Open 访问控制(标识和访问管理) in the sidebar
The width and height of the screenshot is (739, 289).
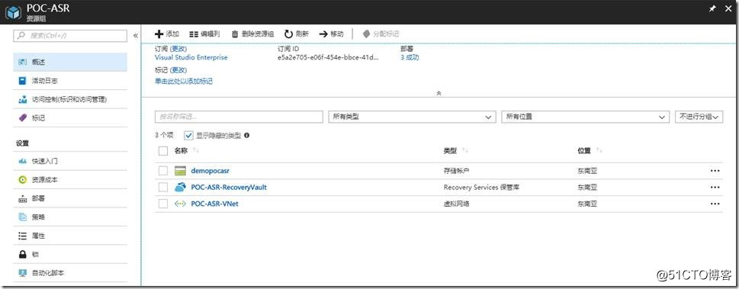point(70,99)
